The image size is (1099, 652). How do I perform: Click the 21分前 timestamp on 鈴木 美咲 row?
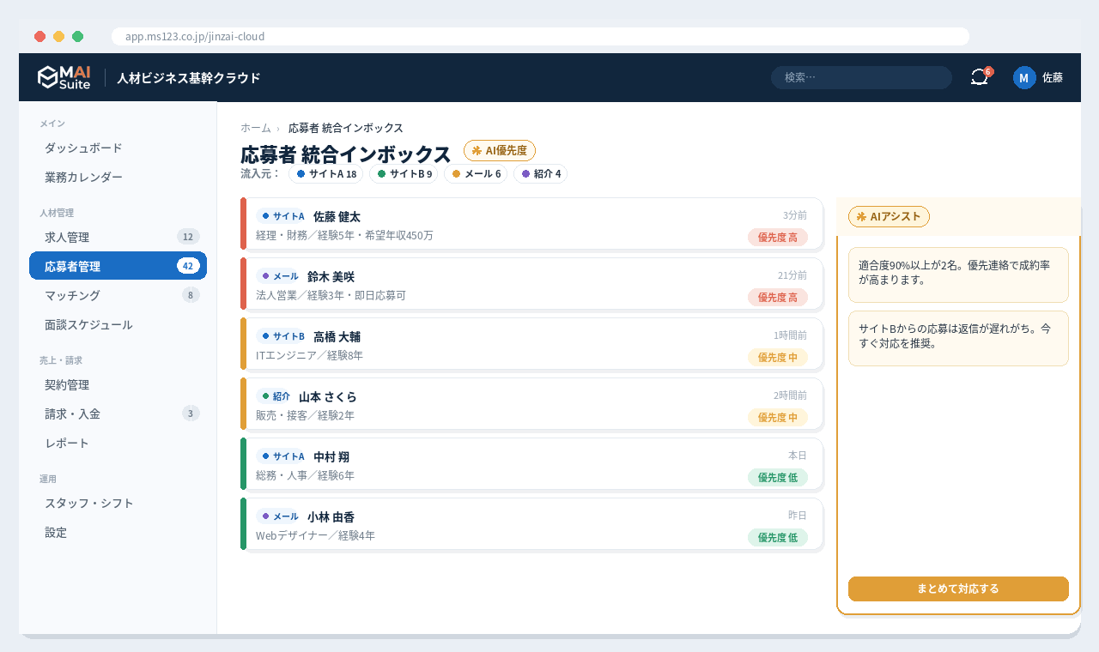coord(792,275)
